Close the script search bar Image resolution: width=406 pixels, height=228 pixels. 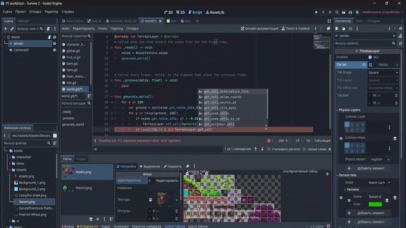point(329,149)
